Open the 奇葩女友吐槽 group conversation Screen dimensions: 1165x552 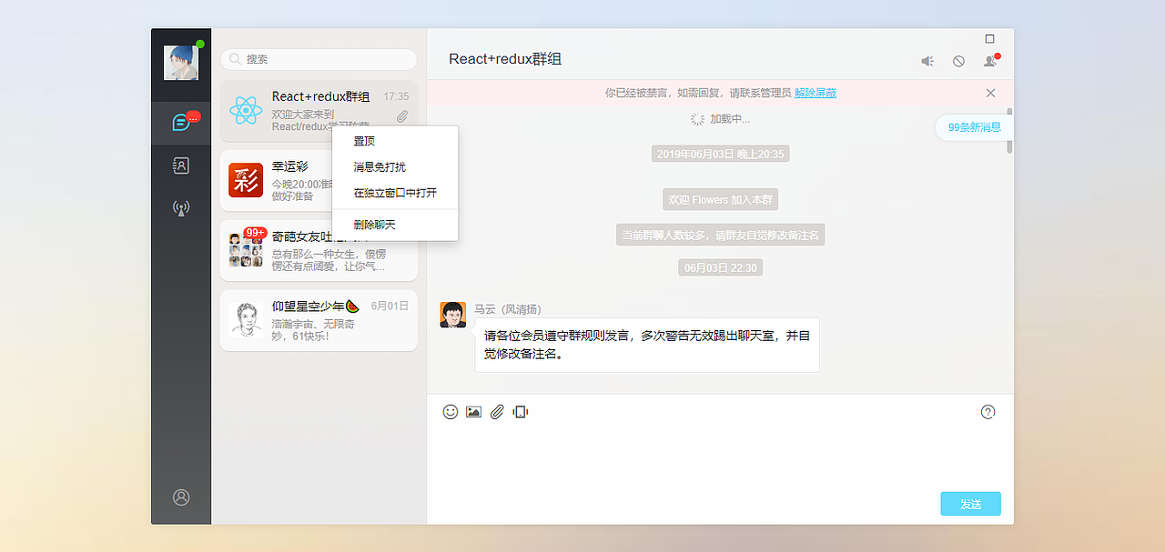tap(319, 250)
